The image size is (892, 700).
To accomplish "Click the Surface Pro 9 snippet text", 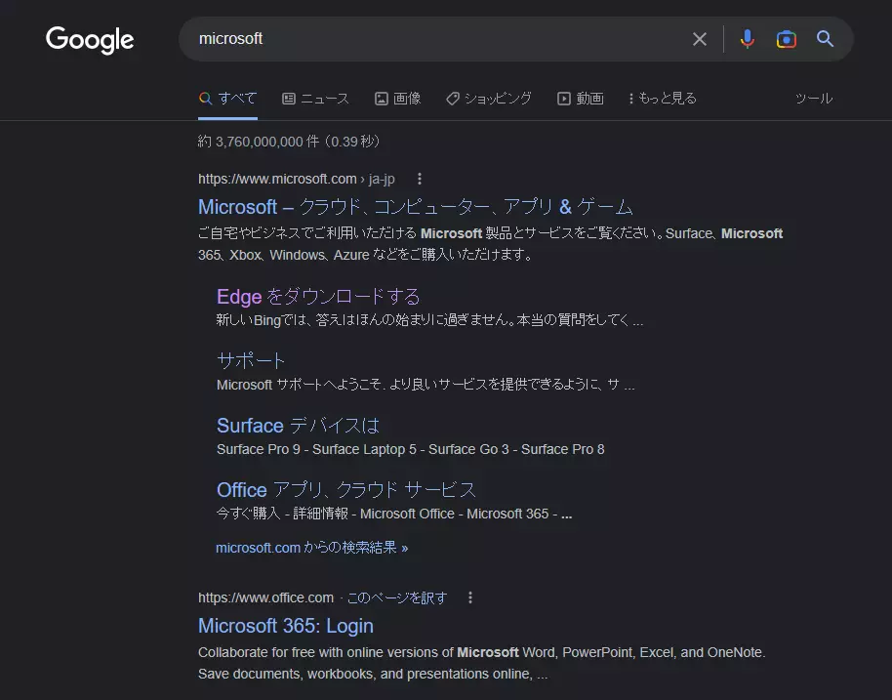I will tap(410, 449).
